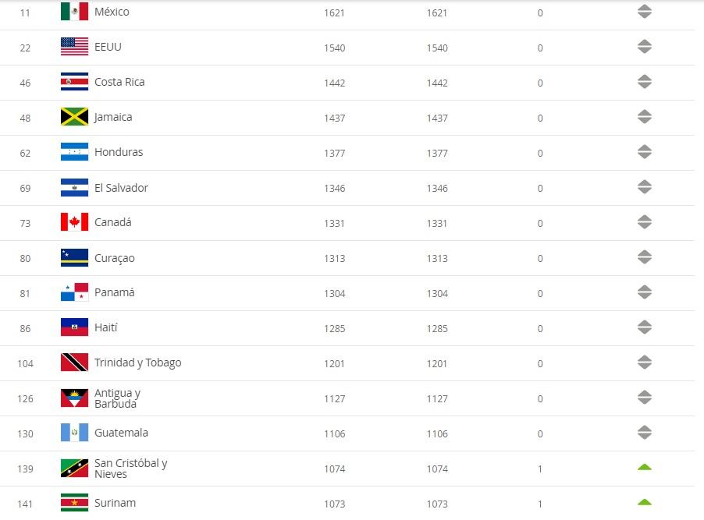Click the EEUU flag icon

click(x=74, y=47)
